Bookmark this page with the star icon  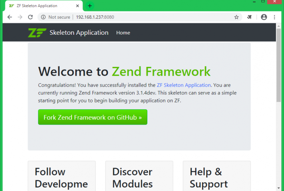click(x=236, y=17)
